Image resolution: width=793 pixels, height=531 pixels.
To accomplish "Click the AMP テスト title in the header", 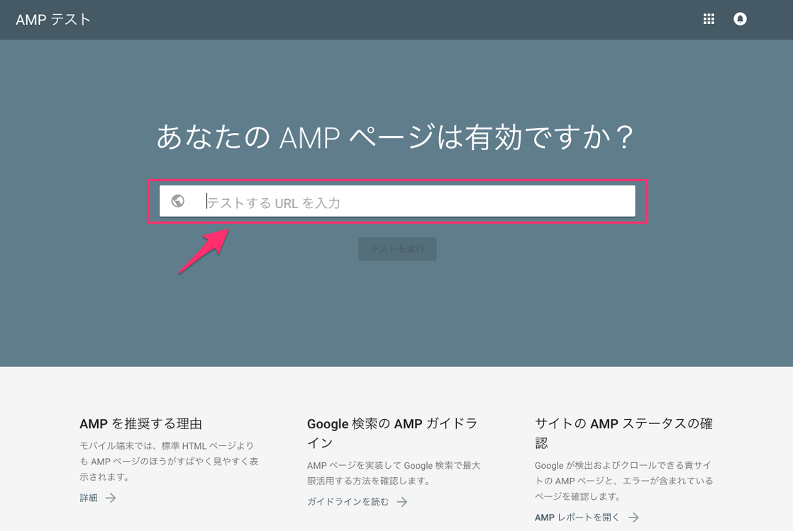I will (x=53, y=20).
